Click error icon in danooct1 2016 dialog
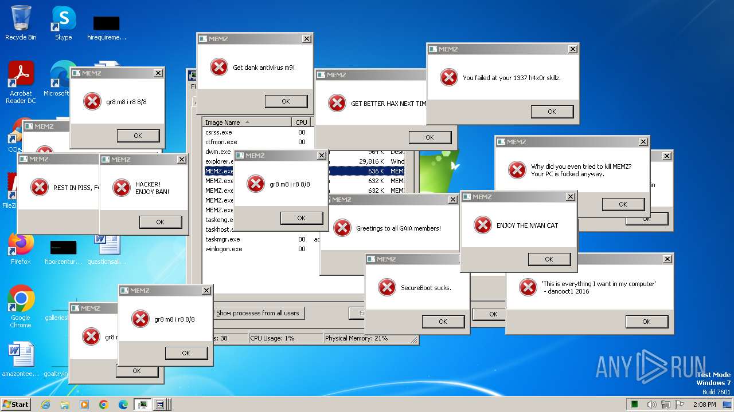 pos(528,287)
